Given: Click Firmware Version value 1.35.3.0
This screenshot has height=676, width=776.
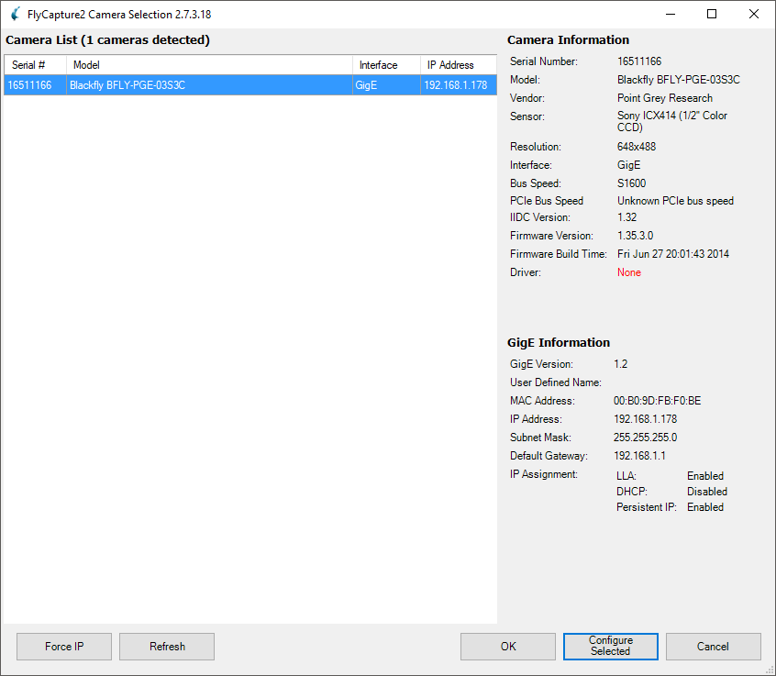Looking at the screenshot, I should [x=635, y=236].
